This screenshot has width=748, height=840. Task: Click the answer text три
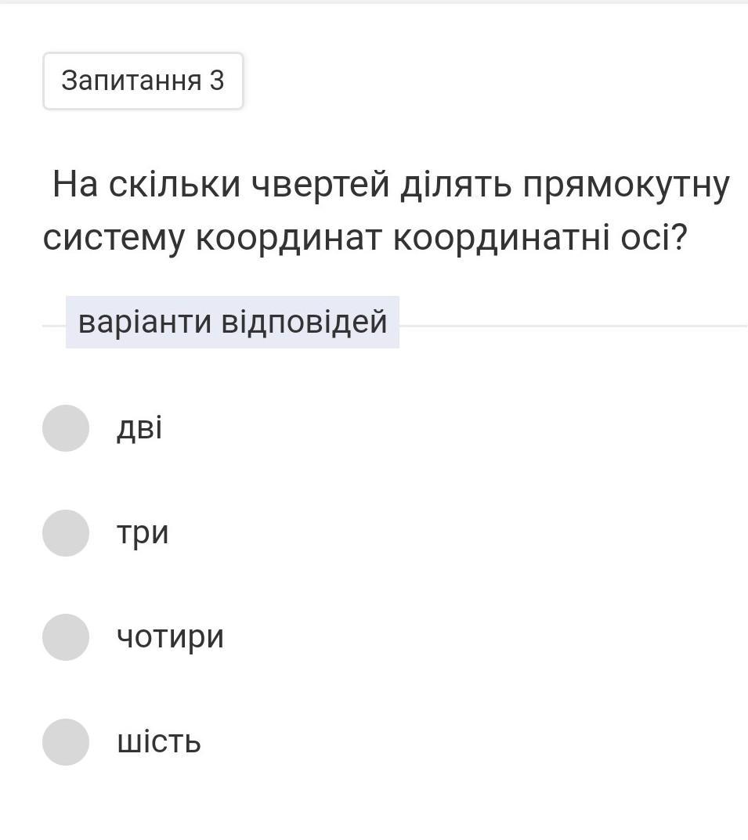coord(143,533)
